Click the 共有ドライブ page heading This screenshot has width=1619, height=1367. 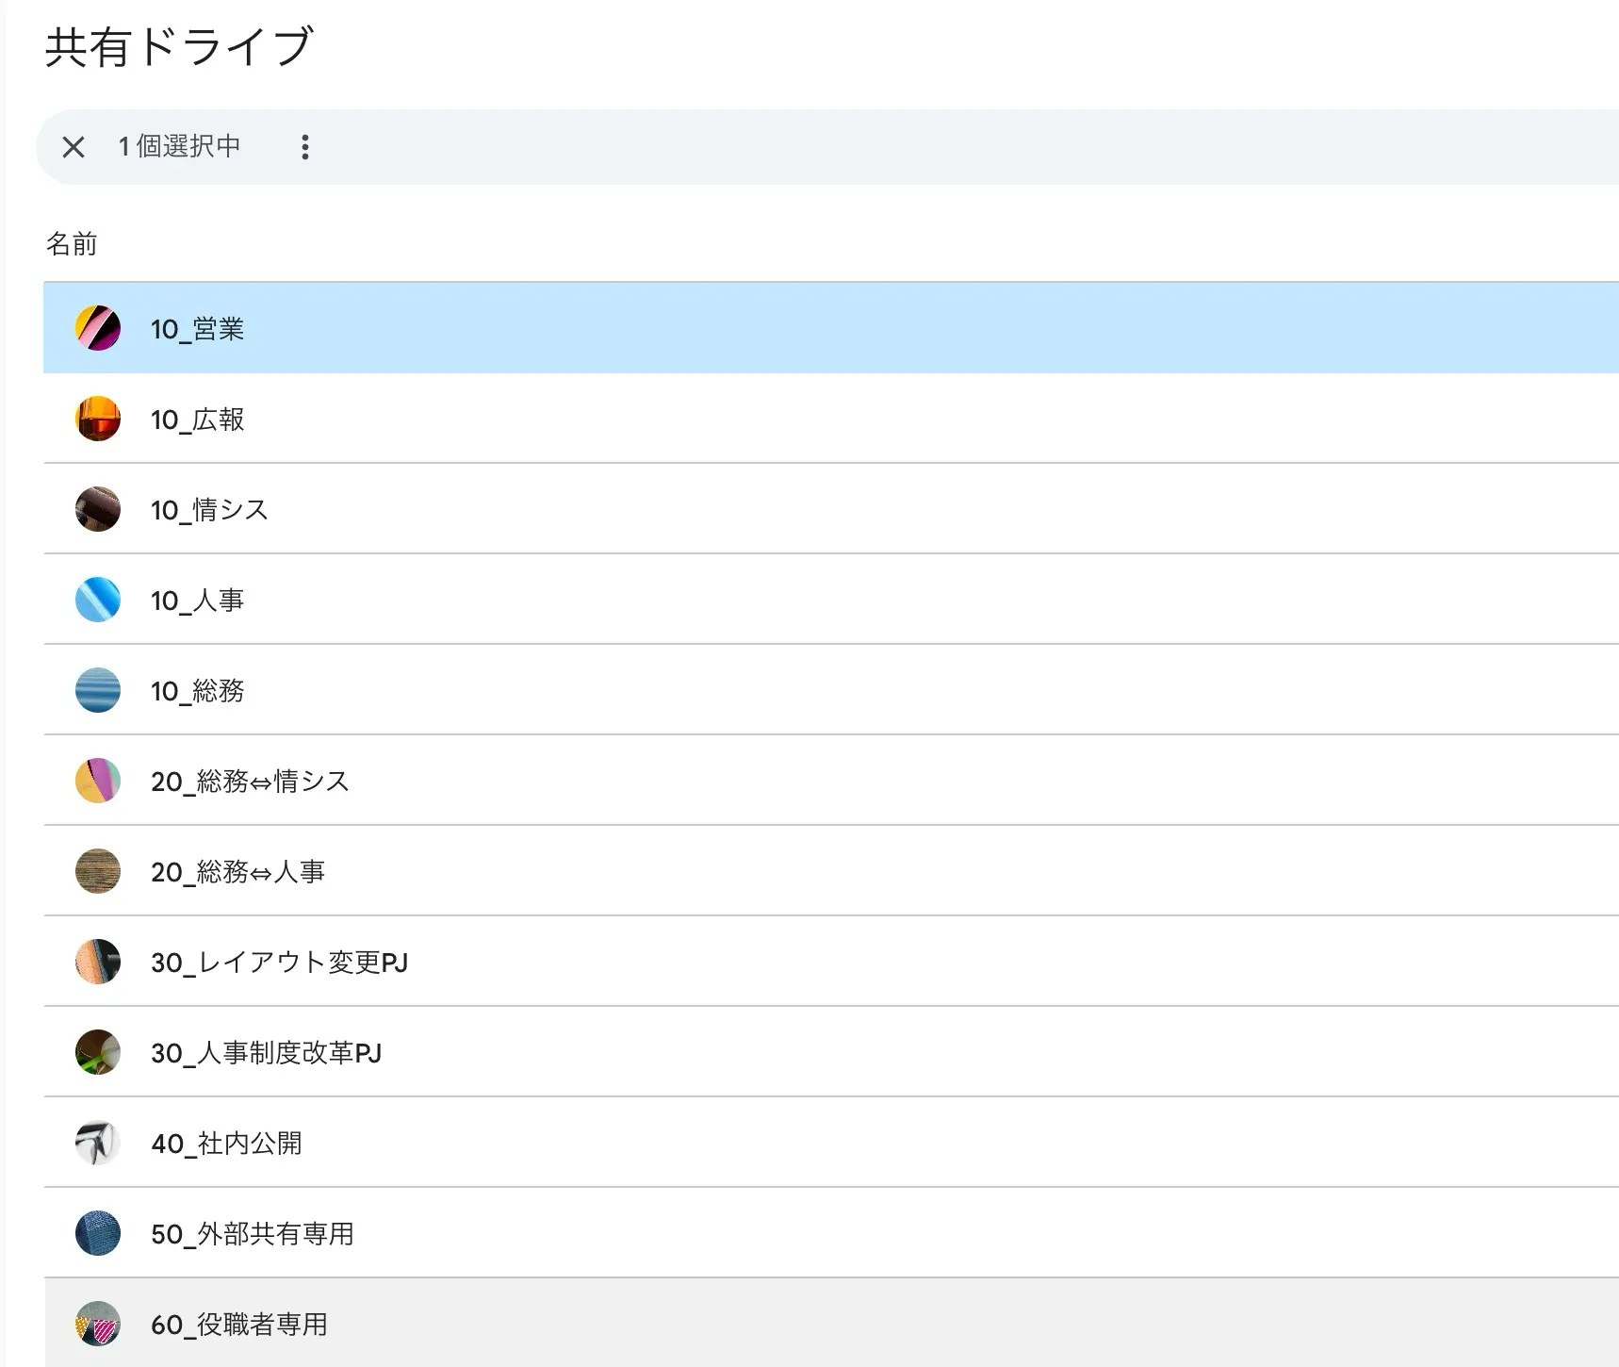click(179, 47)
